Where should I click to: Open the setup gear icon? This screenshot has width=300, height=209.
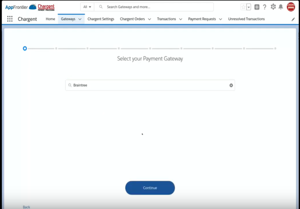click(273, 7)
